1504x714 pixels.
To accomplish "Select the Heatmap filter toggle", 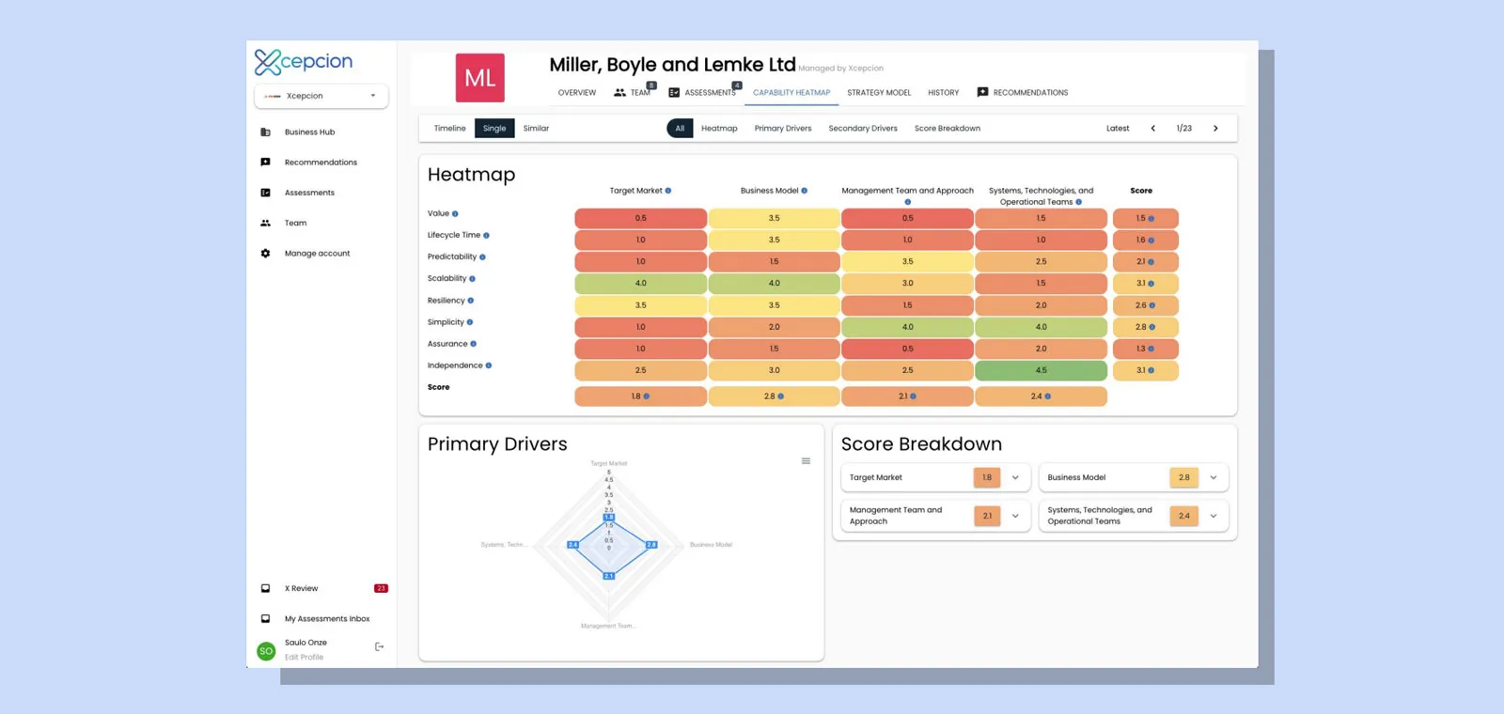I will (x=719, y=129).
